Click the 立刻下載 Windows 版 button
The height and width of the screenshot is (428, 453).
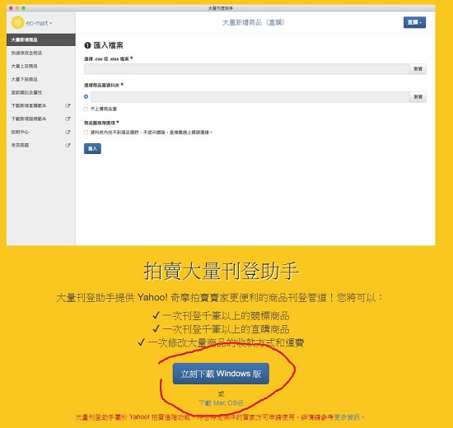(x=221, y=374)
